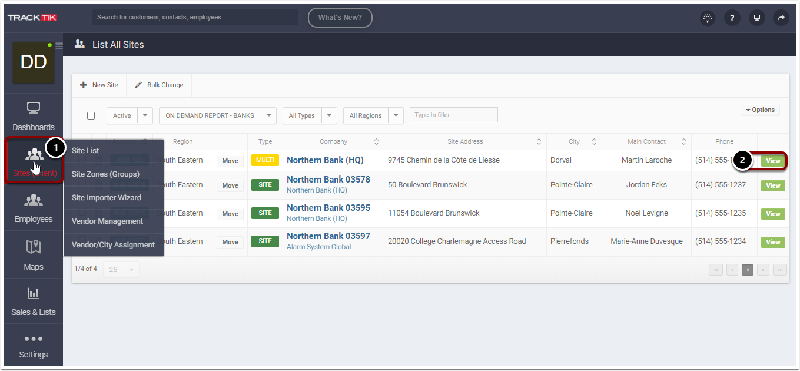The image size is (800, 371).
Task: Expand the Options dropdown
Action: (x=760, y=110)
